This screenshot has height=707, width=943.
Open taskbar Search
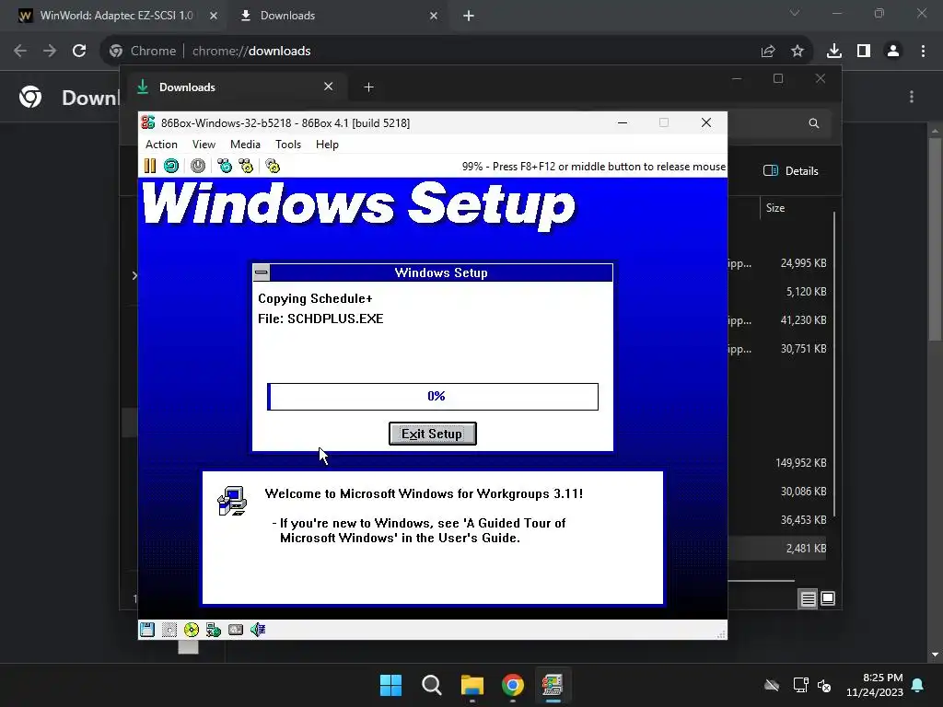432,685
